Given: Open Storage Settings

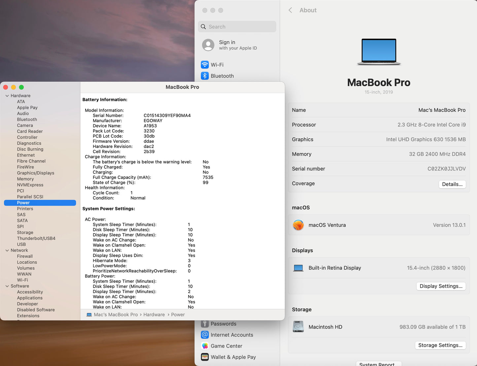Looking at the screenshot, I should 440,345.
